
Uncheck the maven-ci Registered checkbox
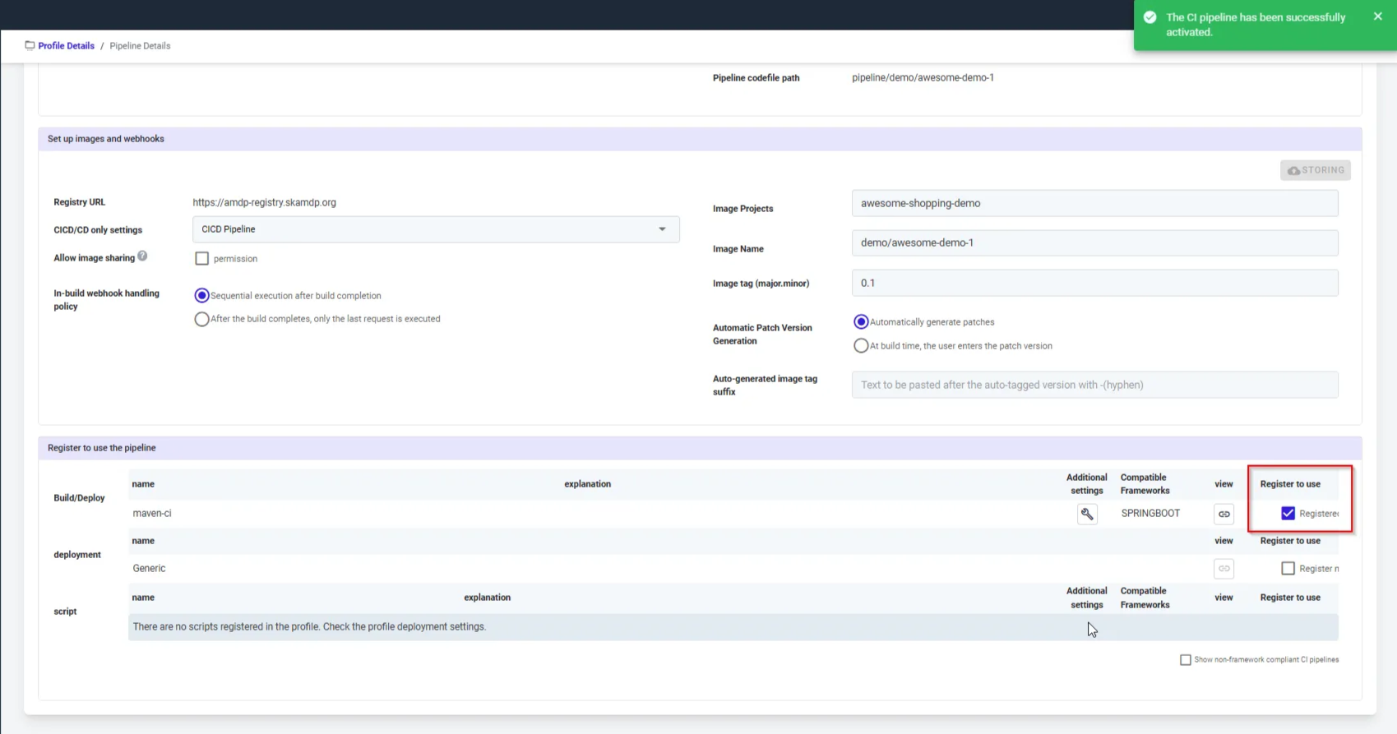1288,513
